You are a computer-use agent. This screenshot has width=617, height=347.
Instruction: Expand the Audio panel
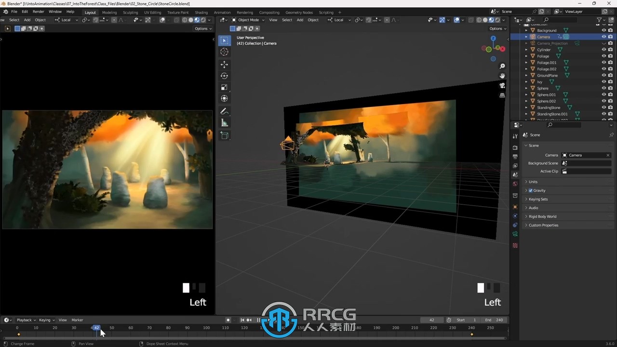[x=567, y=208]
